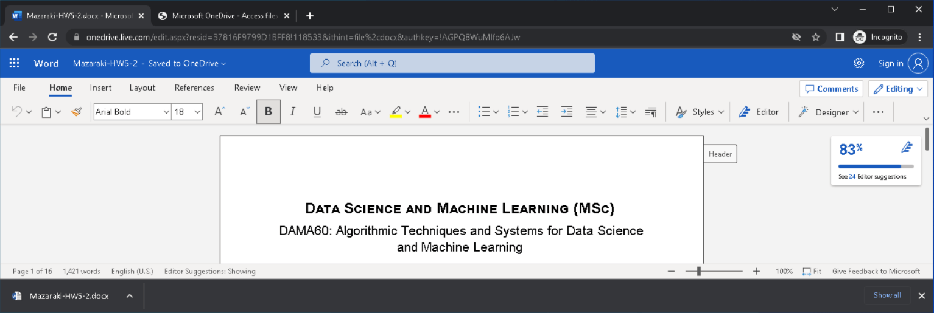
Task: Click Sign in link
Action: [891, 63]
